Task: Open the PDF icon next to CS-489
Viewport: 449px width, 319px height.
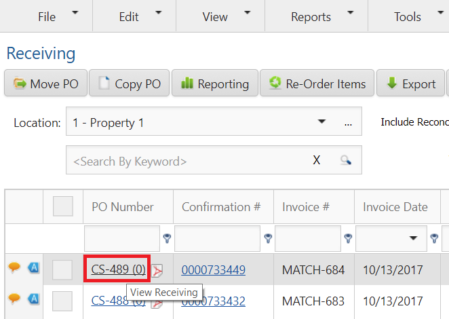Action: [x=157, y=271]
